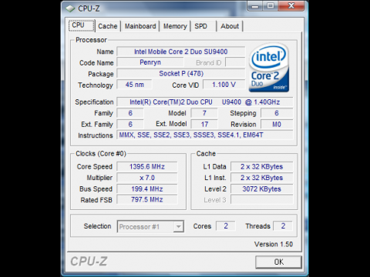
Task: Click the Instructions list field
Action: (205, 135)
